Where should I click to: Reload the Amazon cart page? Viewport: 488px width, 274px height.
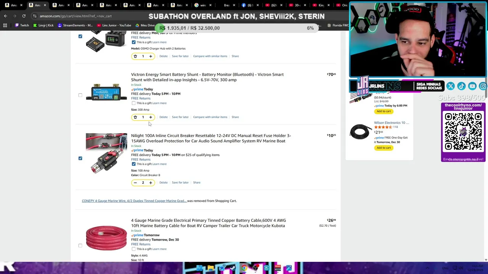pos(24,16)
